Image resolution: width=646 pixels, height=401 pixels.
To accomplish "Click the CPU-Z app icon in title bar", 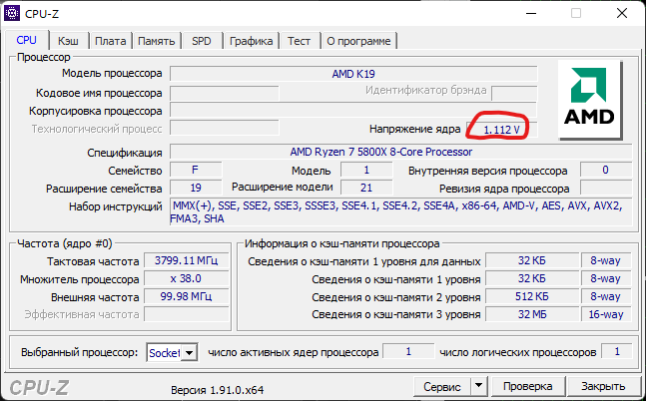I will pyautogui.click(x=12, y=13).
